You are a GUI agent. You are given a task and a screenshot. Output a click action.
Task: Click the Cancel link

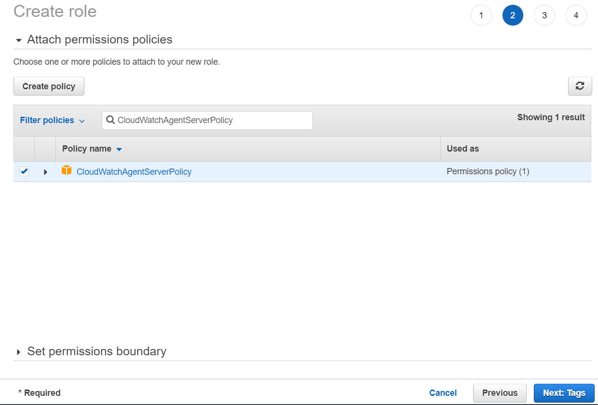pyautogui.click(x=443, y=393)
